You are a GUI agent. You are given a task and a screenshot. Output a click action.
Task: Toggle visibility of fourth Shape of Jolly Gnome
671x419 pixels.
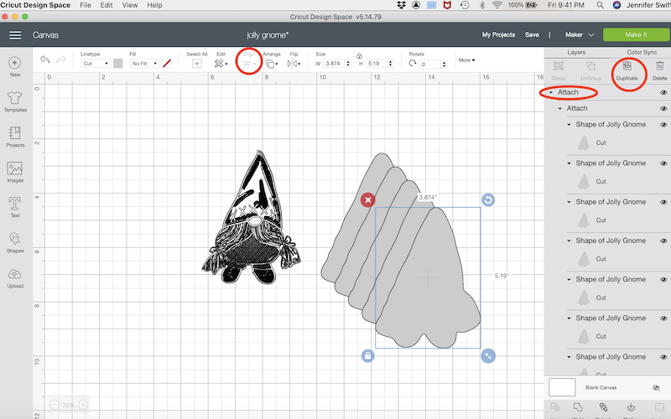(x=663, y=241)
